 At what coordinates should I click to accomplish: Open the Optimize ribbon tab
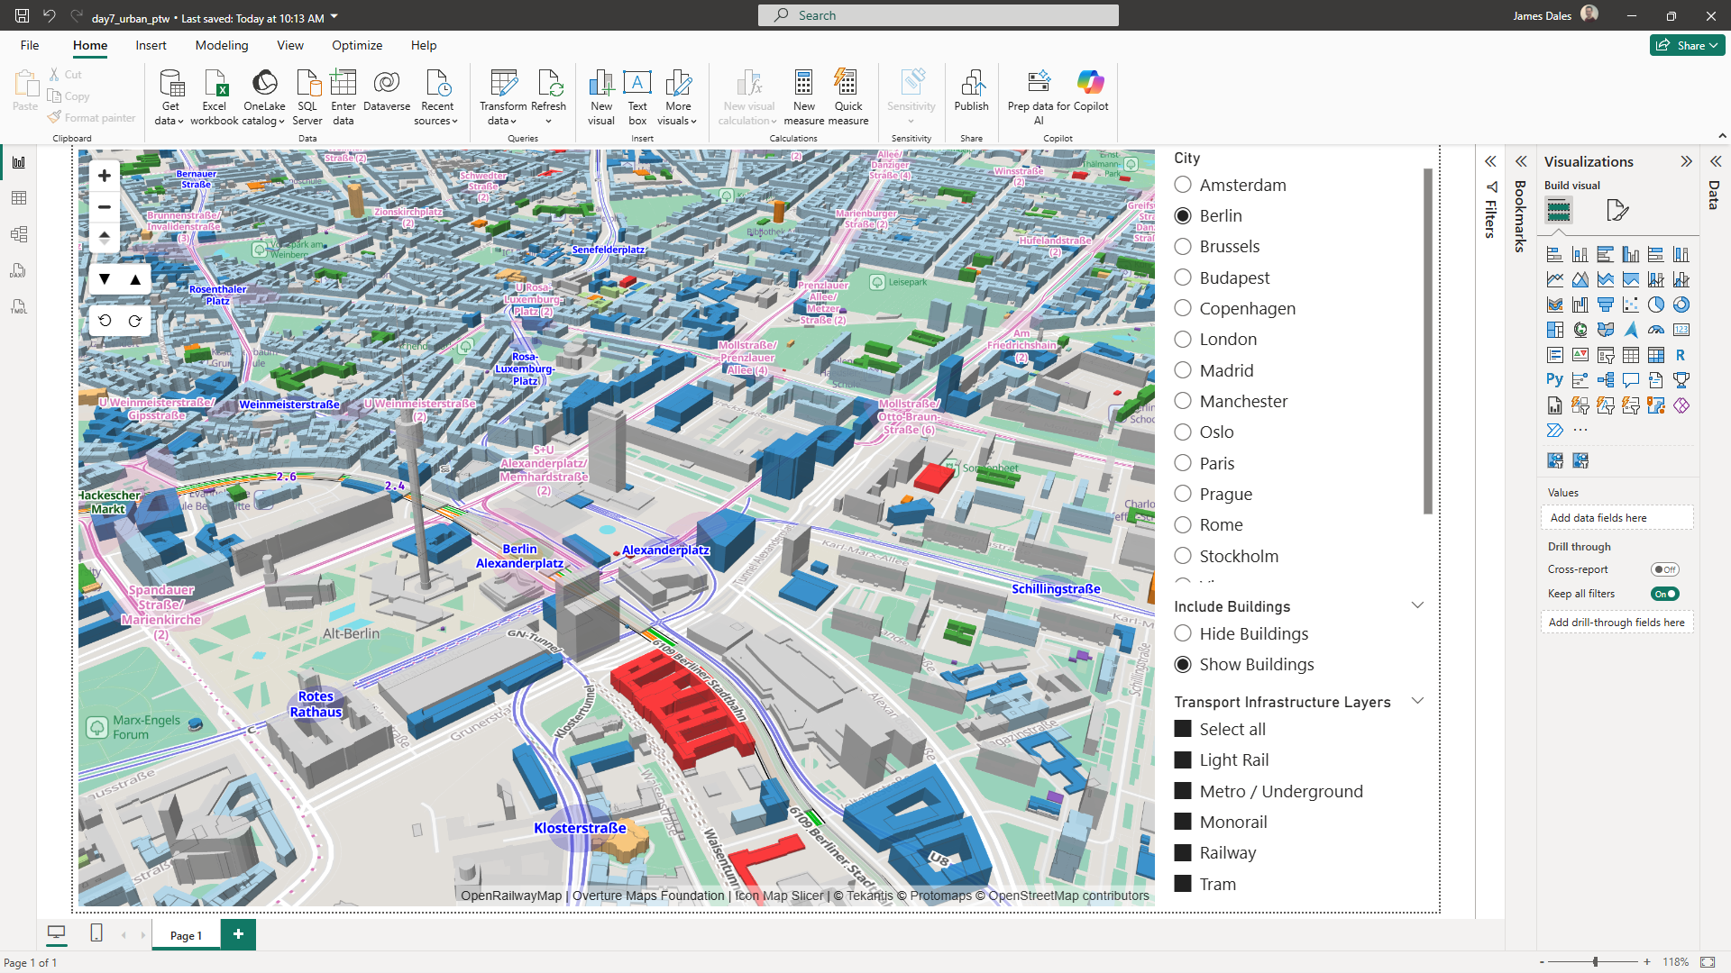(x=357, y=45)
